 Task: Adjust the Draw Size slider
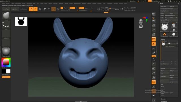110,10
